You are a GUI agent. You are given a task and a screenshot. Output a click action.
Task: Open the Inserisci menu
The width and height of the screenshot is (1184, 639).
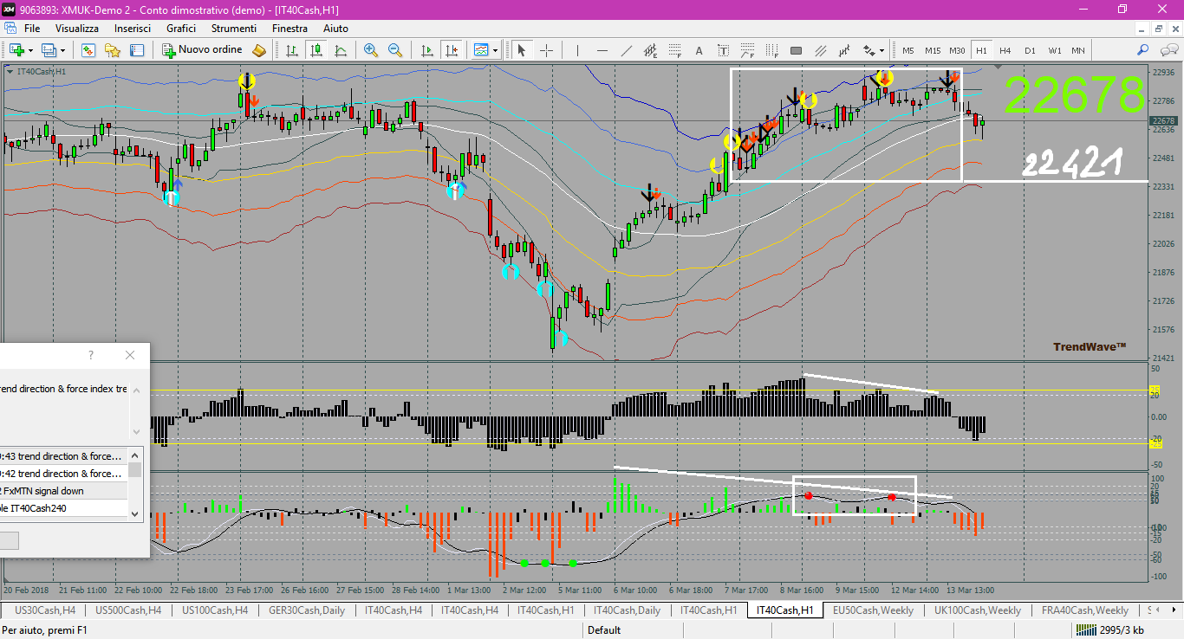(x=133, y=29)
